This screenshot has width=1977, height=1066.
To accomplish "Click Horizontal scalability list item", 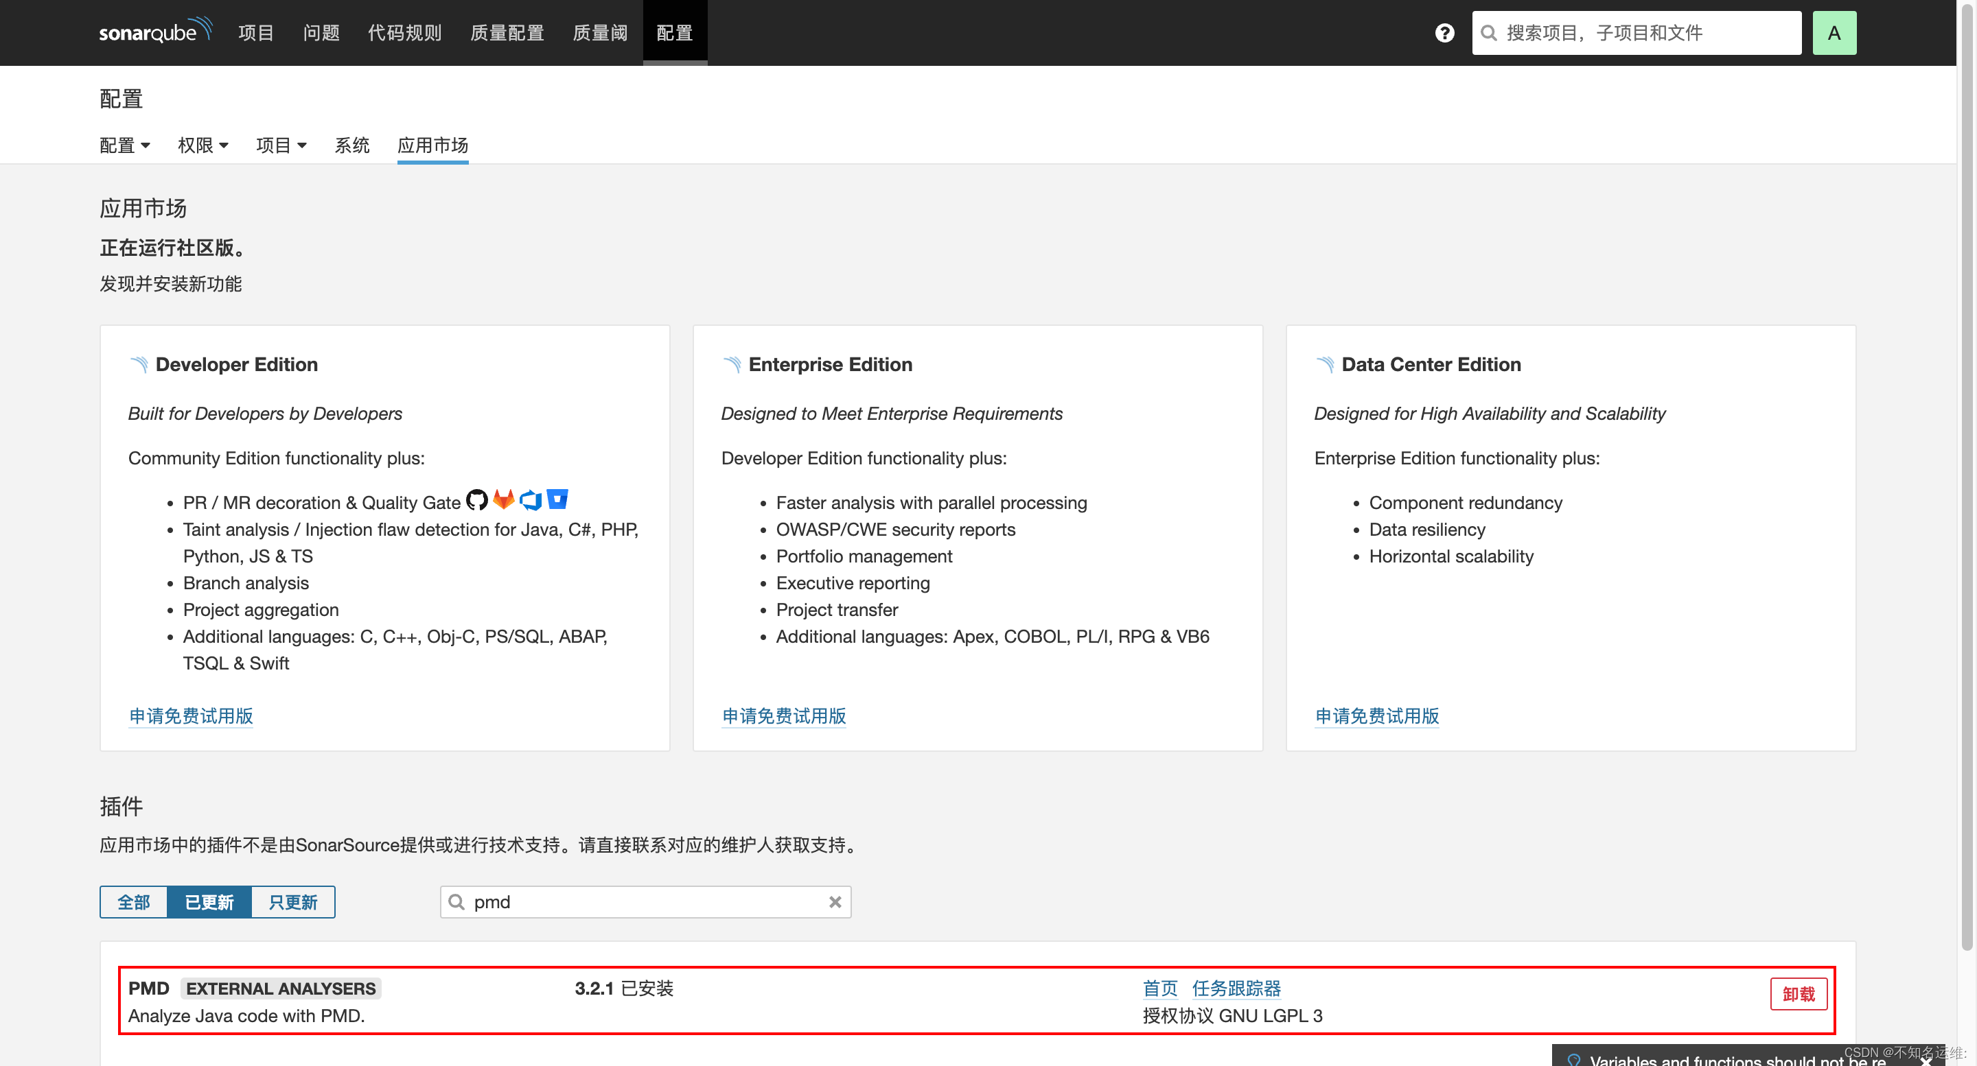I will click(x=1451, y=556).
